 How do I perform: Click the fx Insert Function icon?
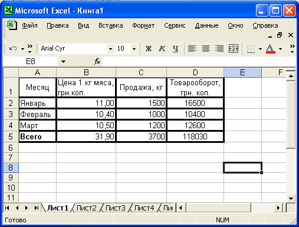[x=97, y=61]
